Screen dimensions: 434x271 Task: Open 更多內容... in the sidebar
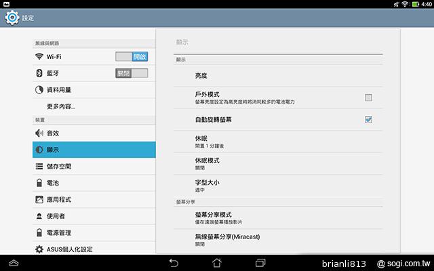coord(94,106)
